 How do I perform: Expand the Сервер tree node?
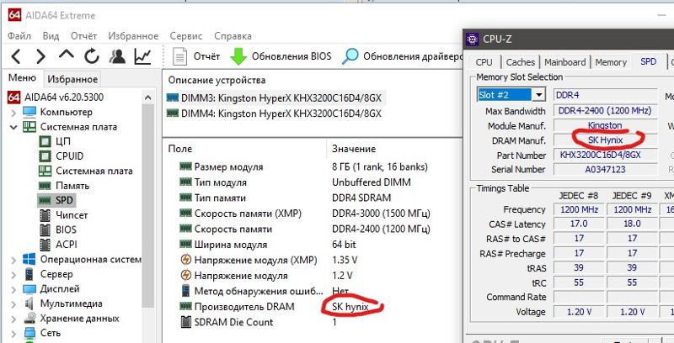tap(13, 274)
